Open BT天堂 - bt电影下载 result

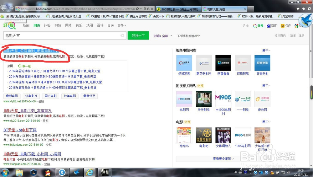pos(20,130)
